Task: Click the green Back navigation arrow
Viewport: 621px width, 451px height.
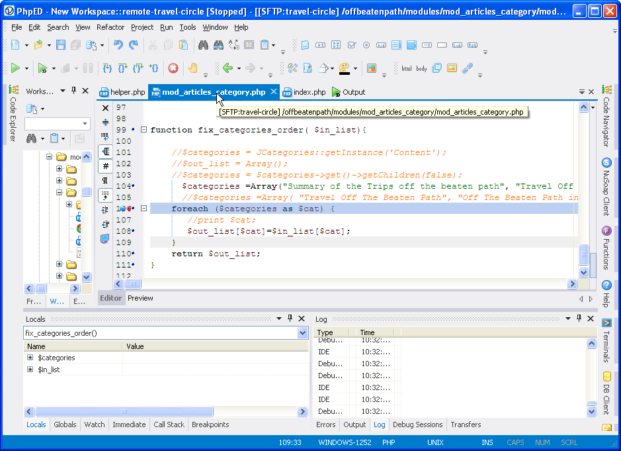Action: pyautogui.click(x=228, y=68)
